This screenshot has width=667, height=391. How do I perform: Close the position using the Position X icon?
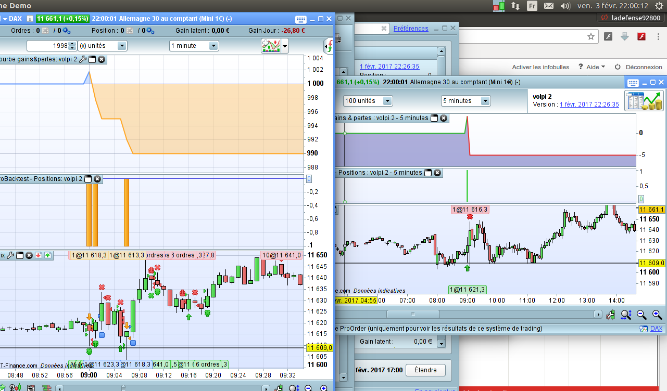click(129, 31)
